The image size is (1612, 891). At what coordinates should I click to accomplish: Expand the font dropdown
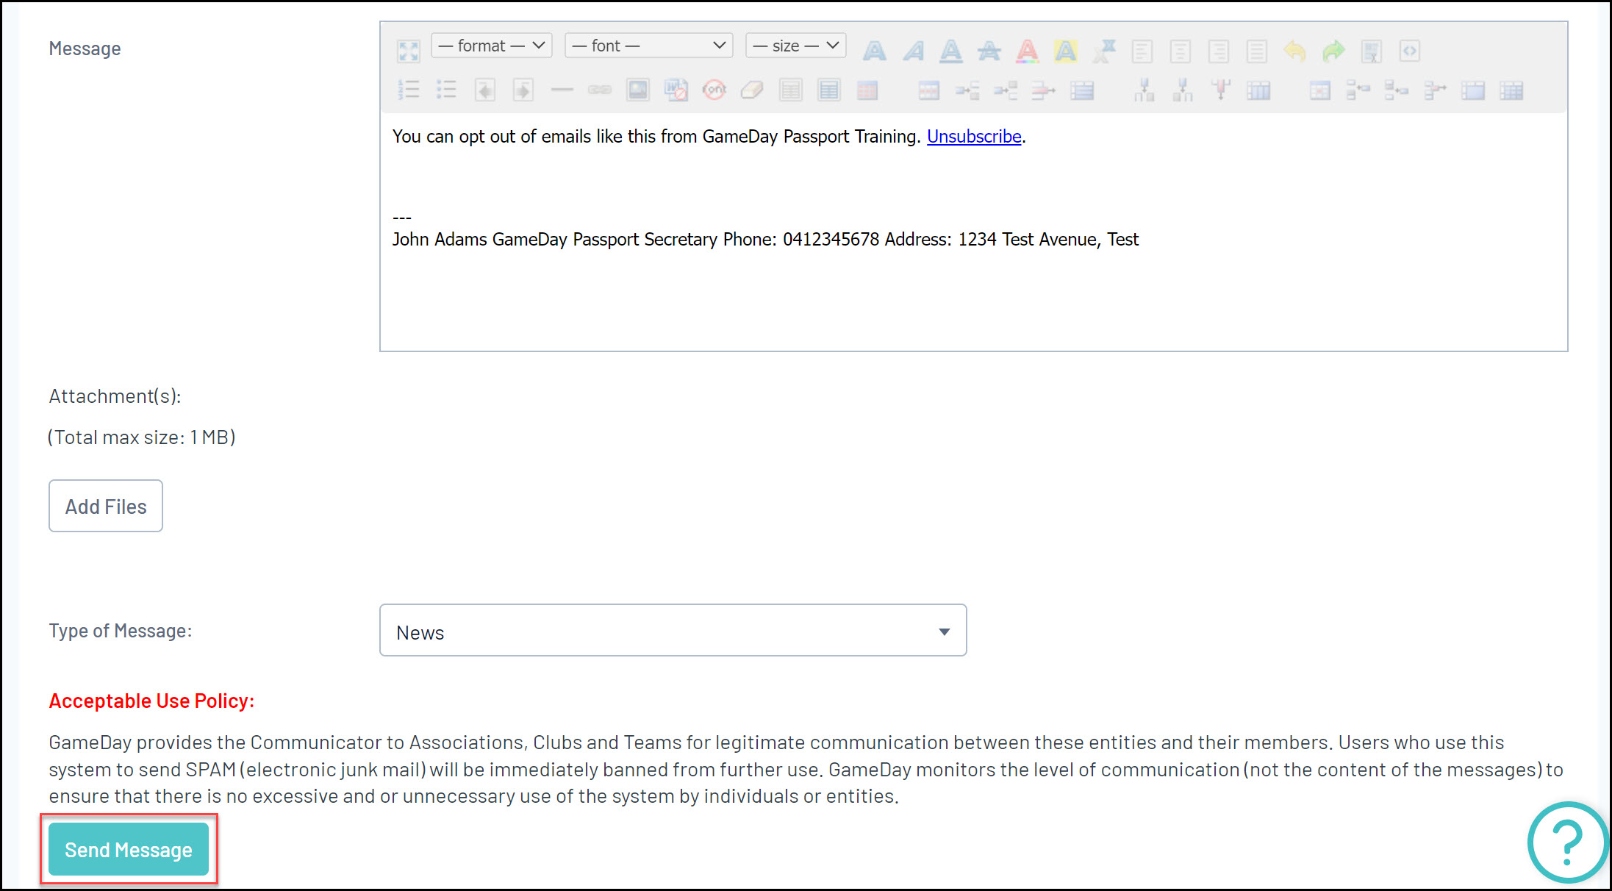pyautogui.click(x=648, y=46)
